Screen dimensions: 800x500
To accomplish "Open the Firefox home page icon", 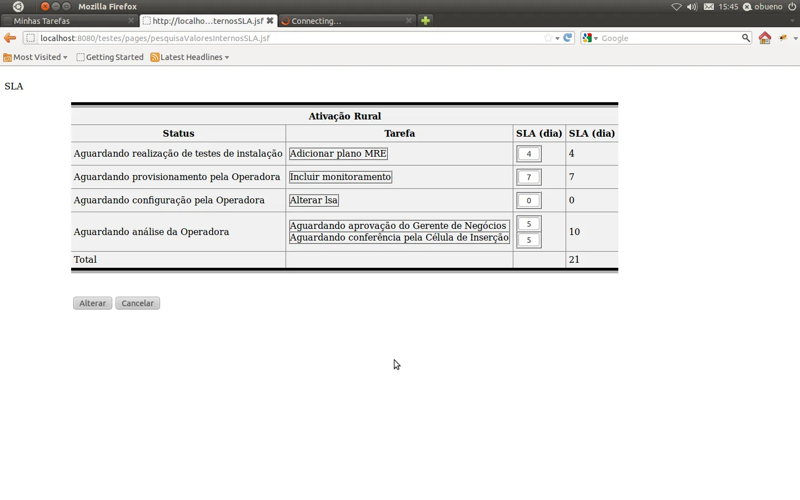I will (x=765, y=38).
